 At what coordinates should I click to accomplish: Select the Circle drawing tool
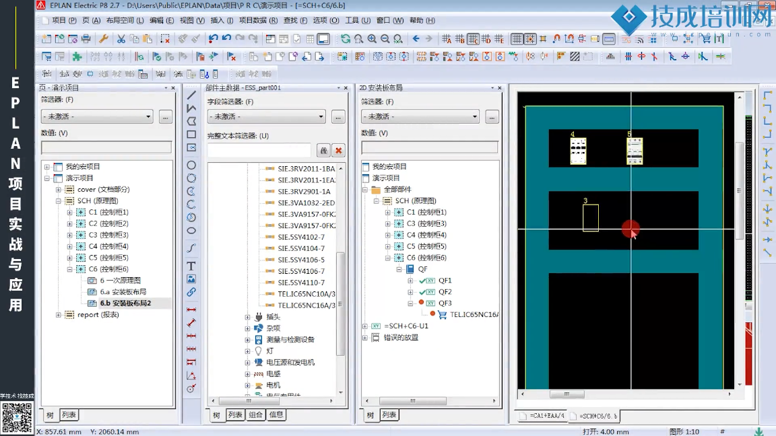tap(191, 165)
